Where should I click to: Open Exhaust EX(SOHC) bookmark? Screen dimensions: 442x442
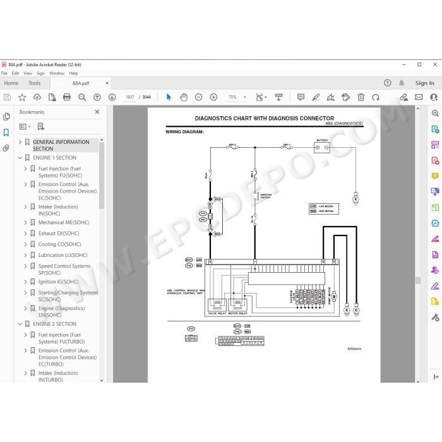[x=59, y=234]
